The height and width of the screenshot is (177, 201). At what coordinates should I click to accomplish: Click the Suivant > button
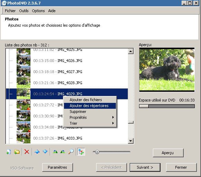[x=145, y=167]
